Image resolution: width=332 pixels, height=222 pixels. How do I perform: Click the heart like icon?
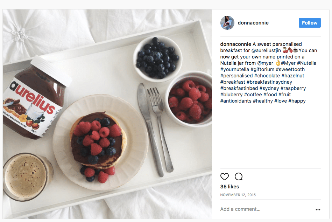225,176
